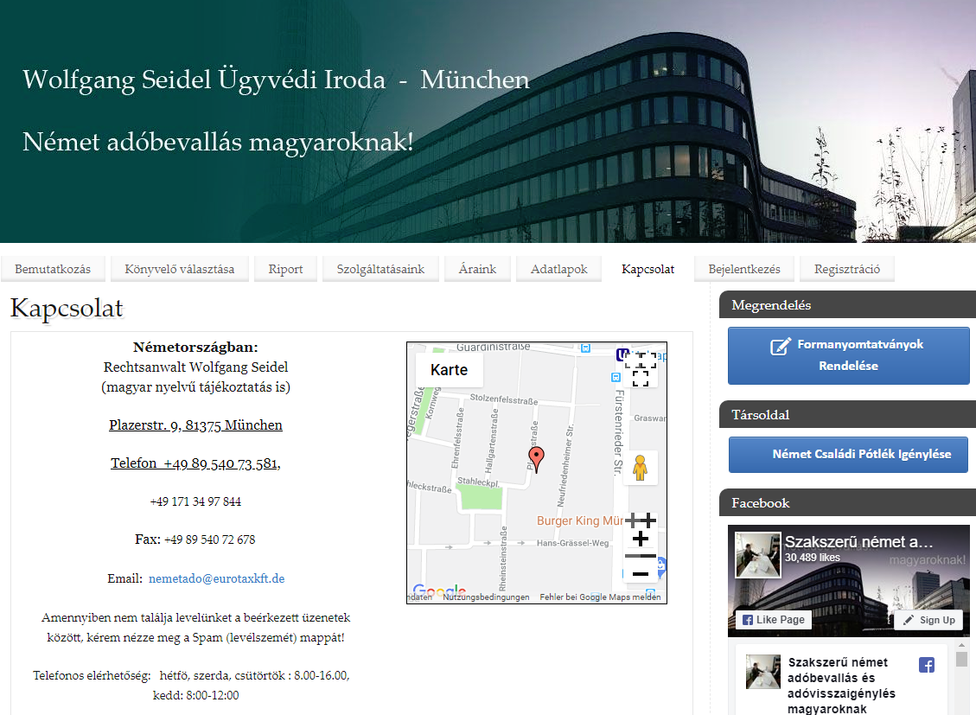Click the Nutzungsbedingungen map link
Screen dimensions: 976x715
click(486, 597)
